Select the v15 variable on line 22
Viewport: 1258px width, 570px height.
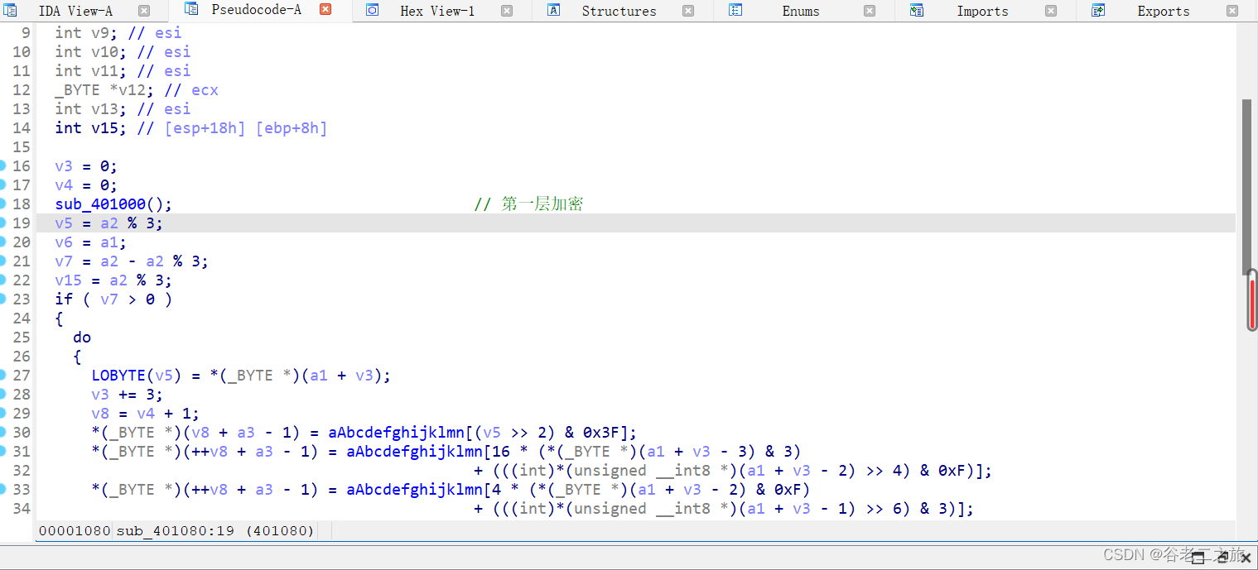(x=68, y=280)
